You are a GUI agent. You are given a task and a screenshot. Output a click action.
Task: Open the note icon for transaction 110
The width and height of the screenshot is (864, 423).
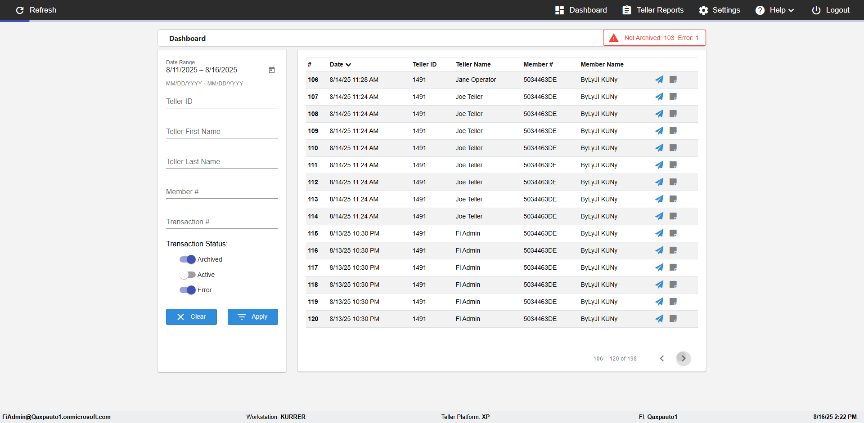[673, 148]
